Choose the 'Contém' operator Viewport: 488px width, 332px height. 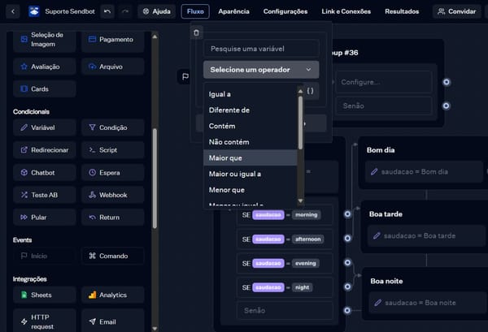pyautogui.click(x=251, y=126)
